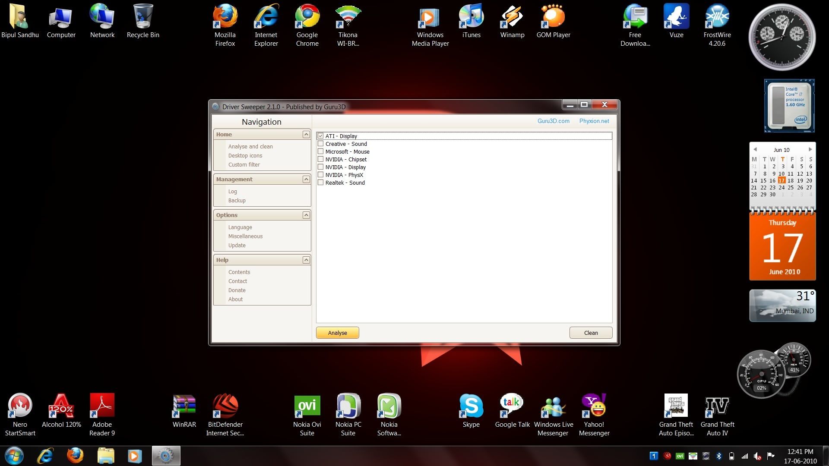Open Alcohol 120% desktop shortcut
This screenshot has height=466, width=829.
61,410
